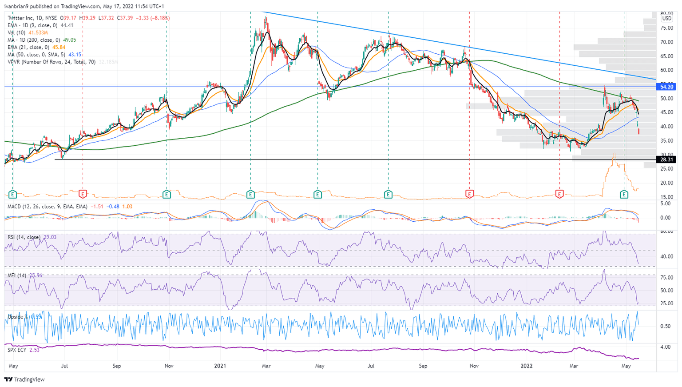Image resolution: width=682 pixels, height=387 pixels.
Task: Select the SPX ECY 2.53 legend
Action: 24,350
